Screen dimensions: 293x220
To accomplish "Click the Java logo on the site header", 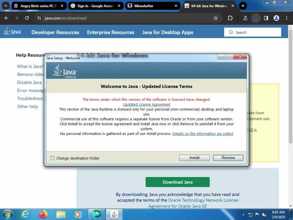I will tap(13, 32).
